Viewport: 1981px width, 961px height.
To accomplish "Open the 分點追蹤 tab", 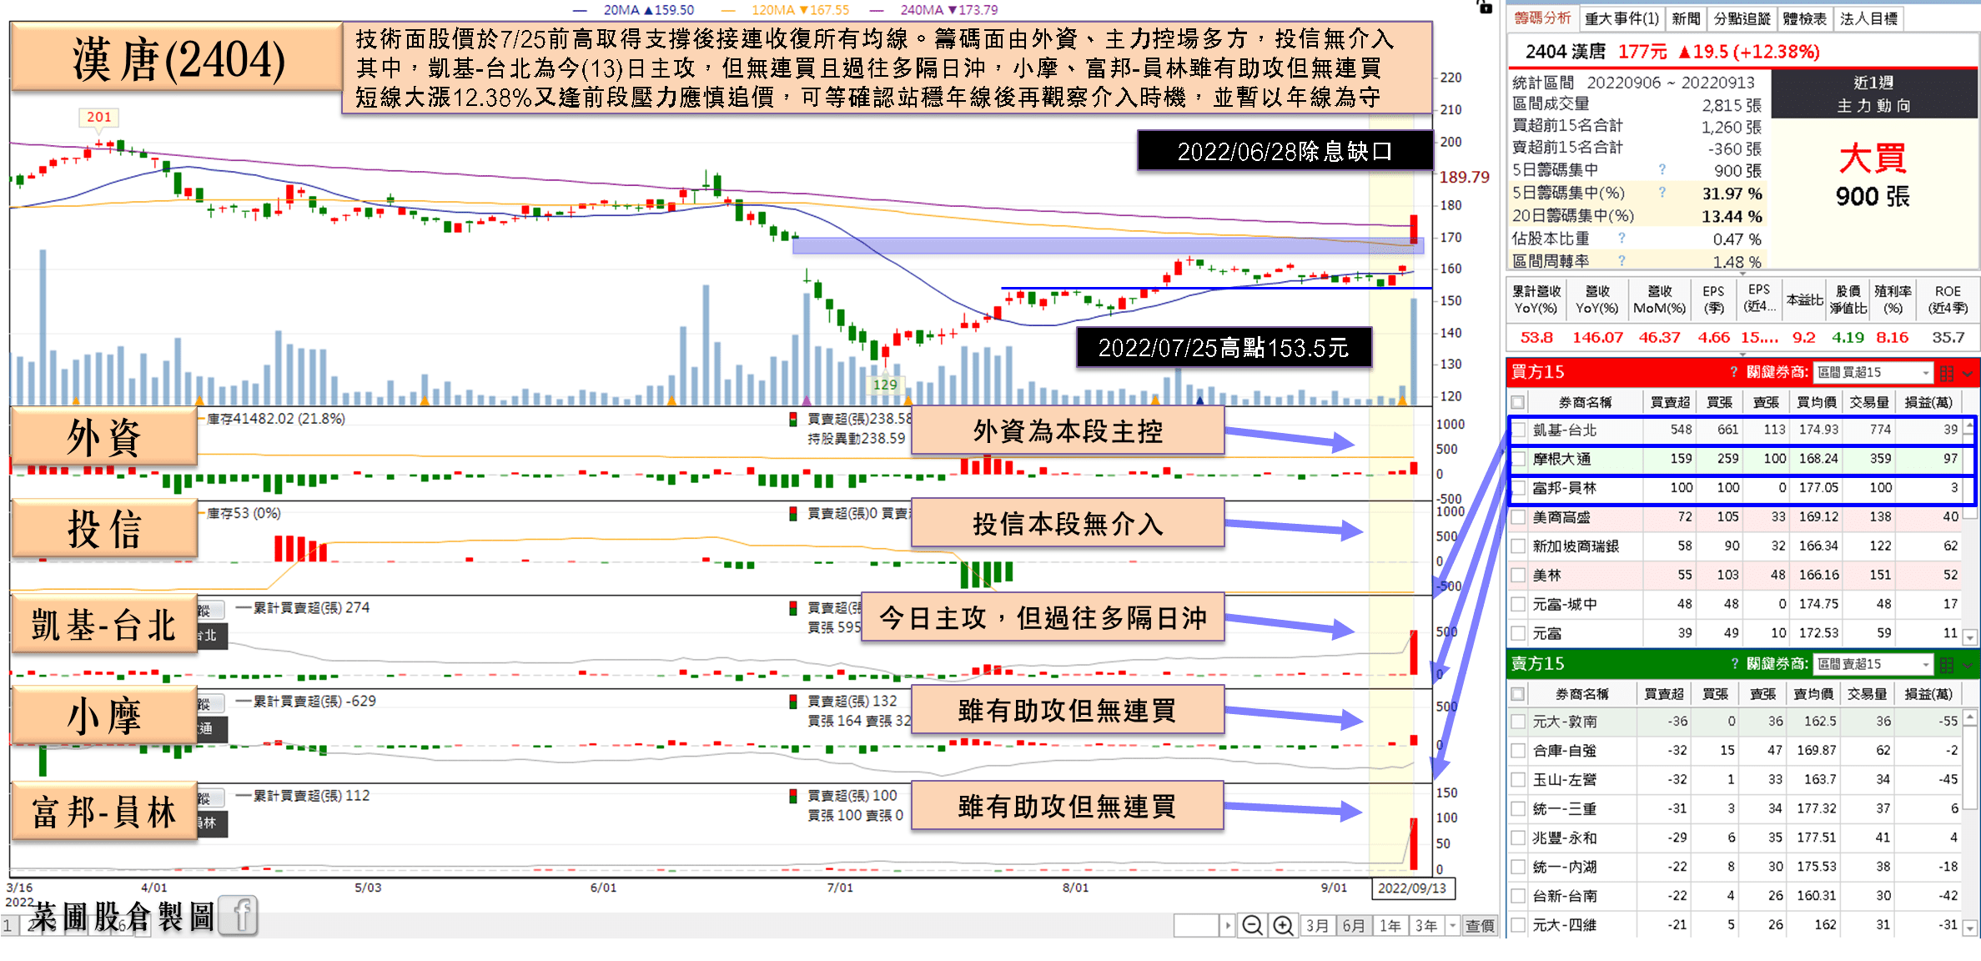I will coord(1742,18).
